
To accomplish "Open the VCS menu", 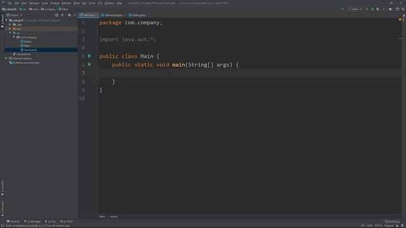I will 100,3.
